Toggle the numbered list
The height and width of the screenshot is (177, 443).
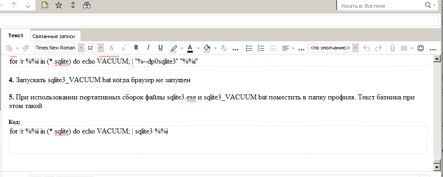pos(261,48)
